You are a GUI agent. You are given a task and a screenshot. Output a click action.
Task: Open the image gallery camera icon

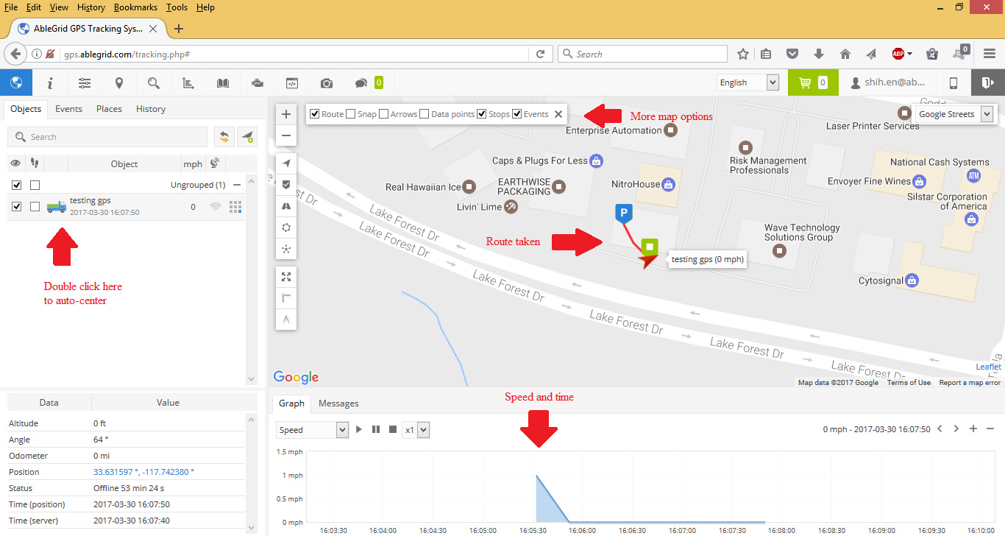(x=326, y=83)
